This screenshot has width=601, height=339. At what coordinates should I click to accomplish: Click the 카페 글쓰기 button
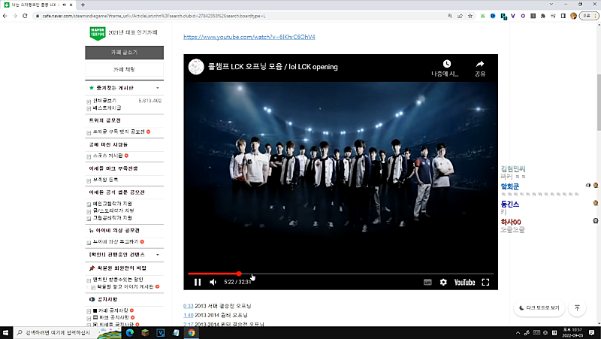(x=124, y=53)
